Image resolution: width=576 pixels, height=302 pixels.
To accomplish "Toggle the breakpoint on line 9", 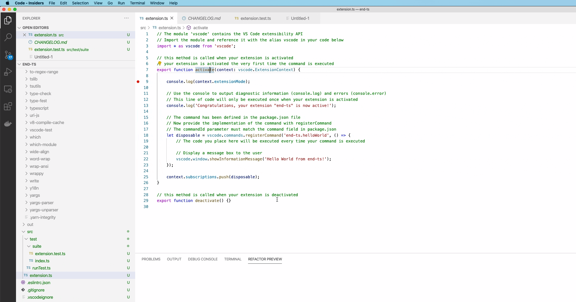I will click(x=138, y=82).
